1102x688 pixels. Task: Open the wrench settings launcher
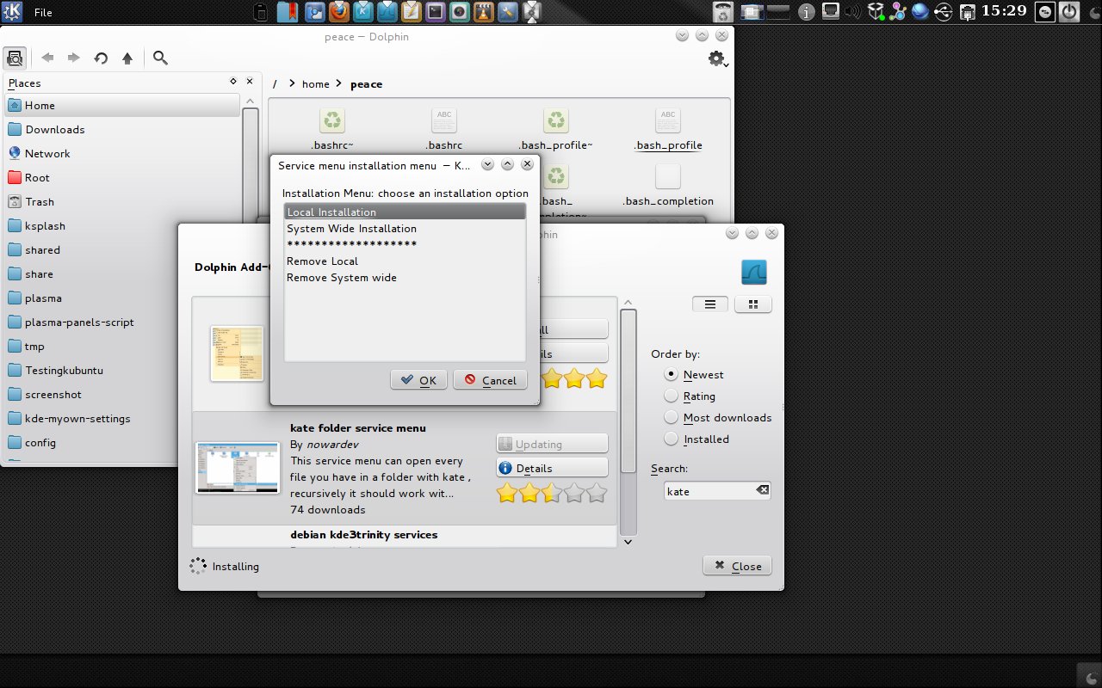(508, 12)
